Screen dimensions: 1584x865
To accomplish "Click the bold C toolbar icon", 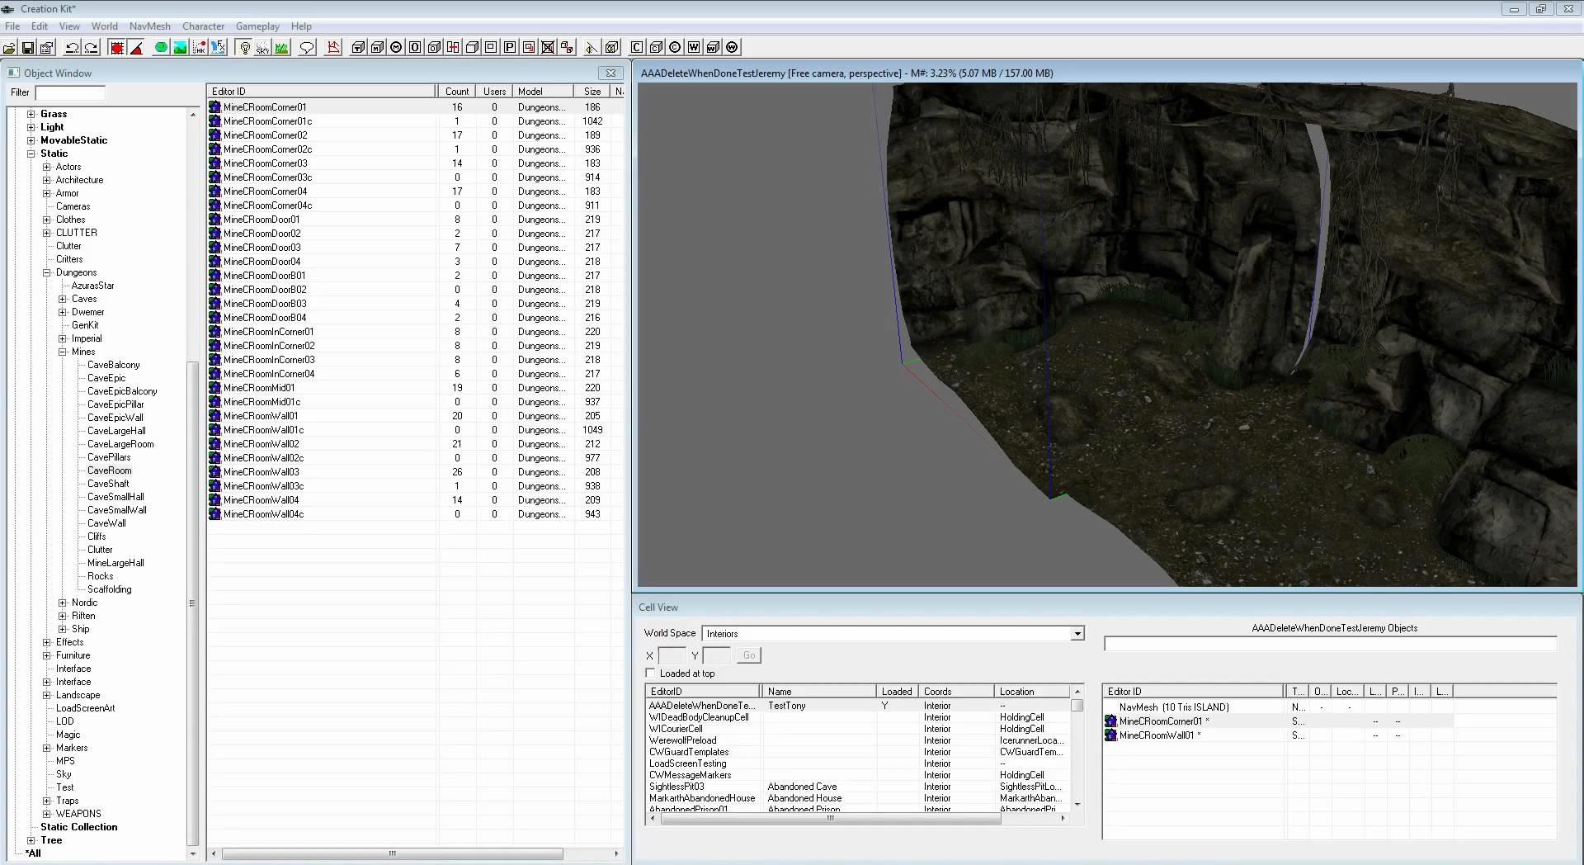I will (x=637, y=47).
